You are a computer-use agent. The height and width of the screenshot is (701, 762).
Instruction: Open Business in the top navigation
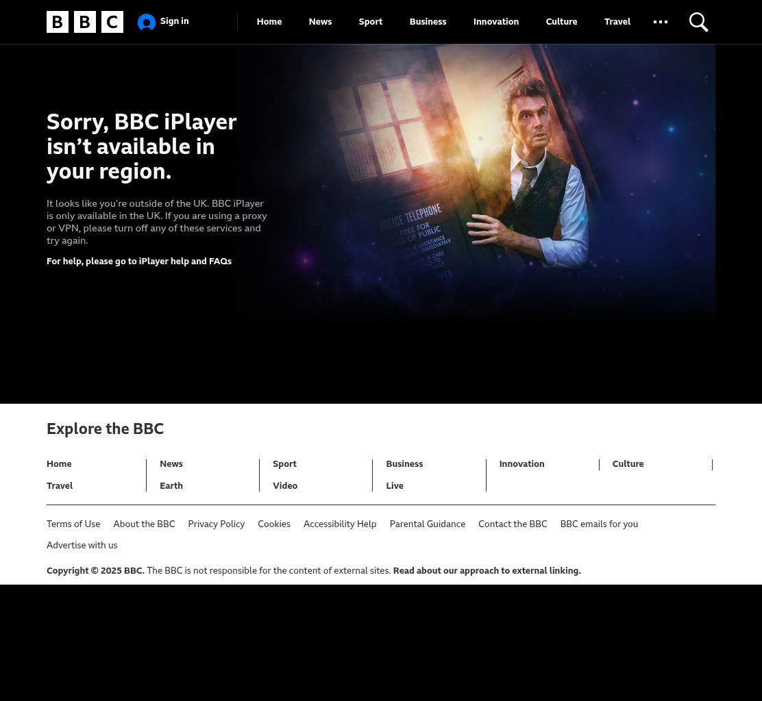(x=428, y=22)
